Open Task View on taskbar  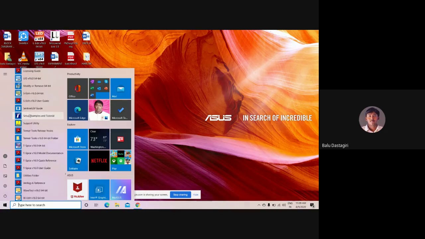pyautogui.click(x=96, y=205)
